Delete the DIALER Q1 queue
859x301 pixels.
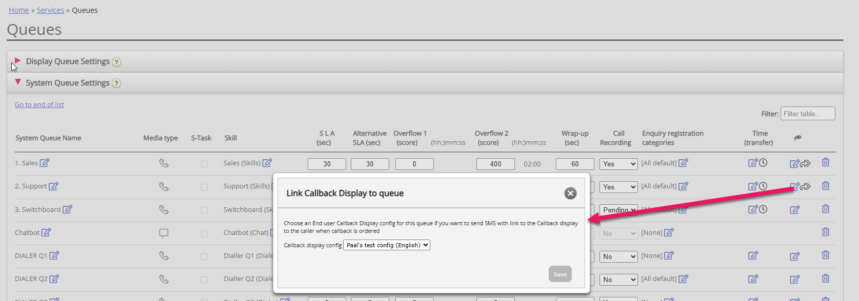[825, 255]
